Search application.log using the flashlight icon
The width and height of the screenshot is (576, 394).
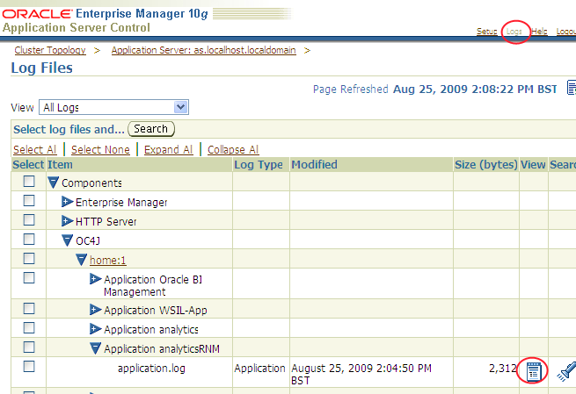[565, 371]
